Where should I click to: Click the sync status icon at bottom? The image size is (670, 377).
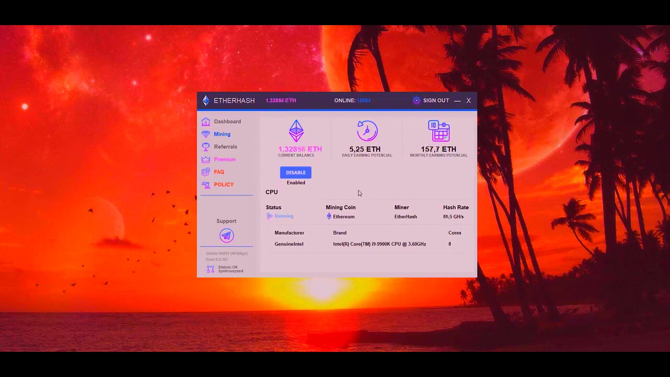(x=210, y=269)
